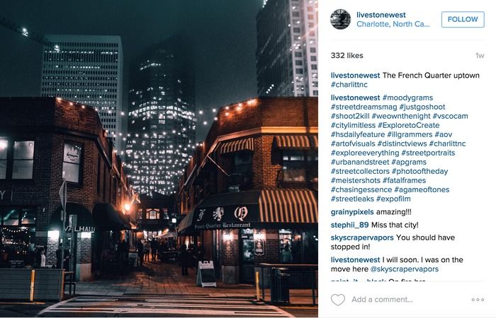This screenshot has height=318, width=496.
Task: Click the French Quarter night photo
Action: tap(159, 158)
